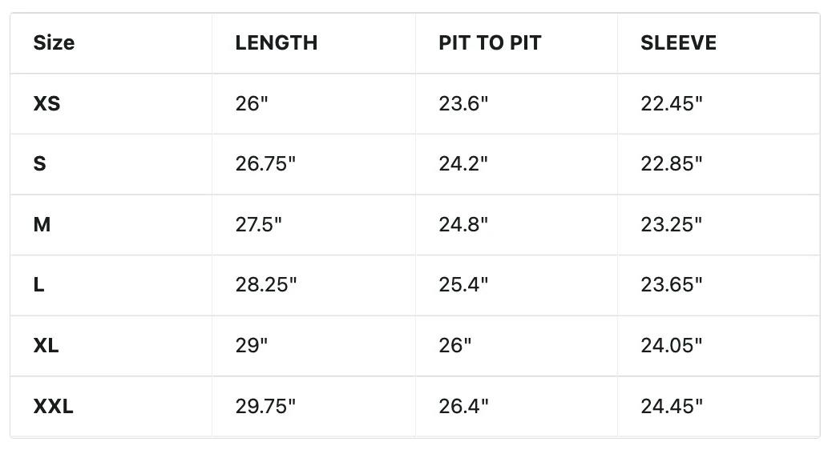Select the S size row label
Image resolution: width=832 pixels, height=450 pixels.
40,164
